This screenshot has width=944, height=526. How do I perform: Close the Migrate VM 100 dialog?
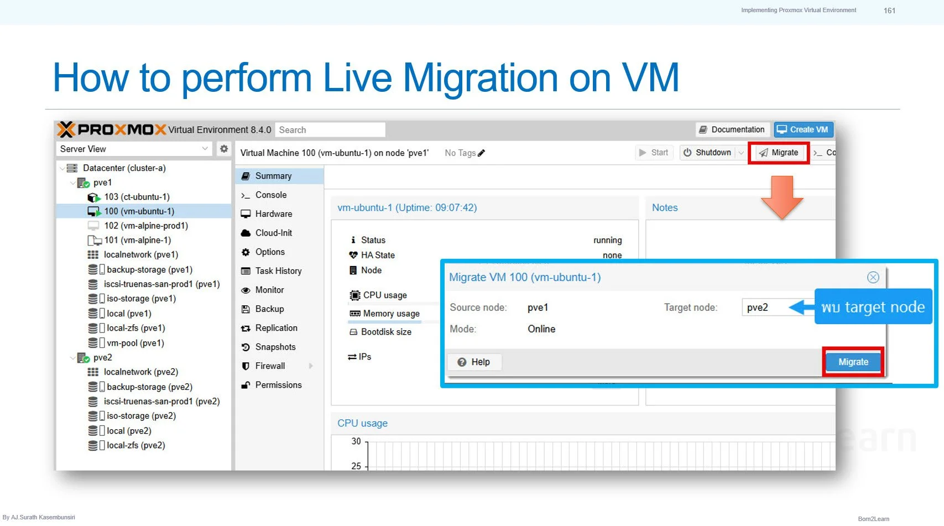pyautogui.click(x=873, y=277)
